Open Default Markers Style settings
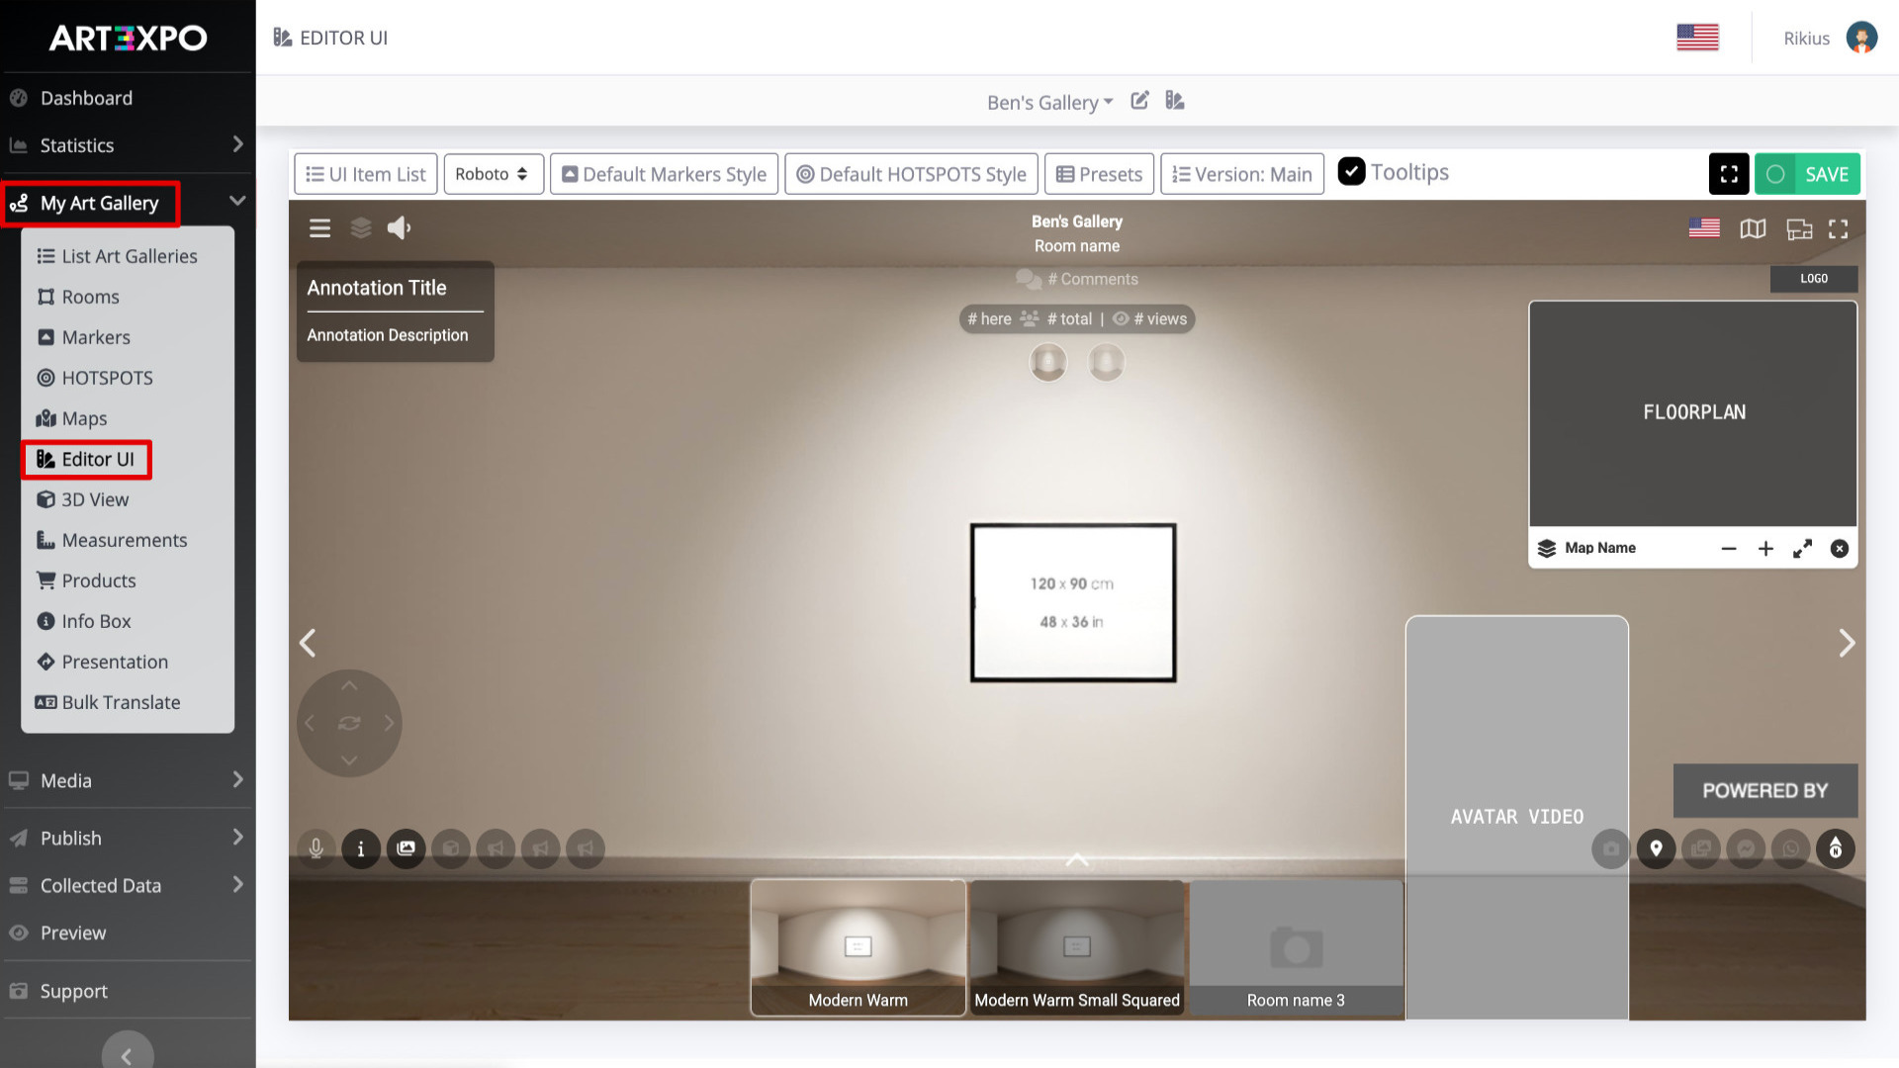 point(664,174)
